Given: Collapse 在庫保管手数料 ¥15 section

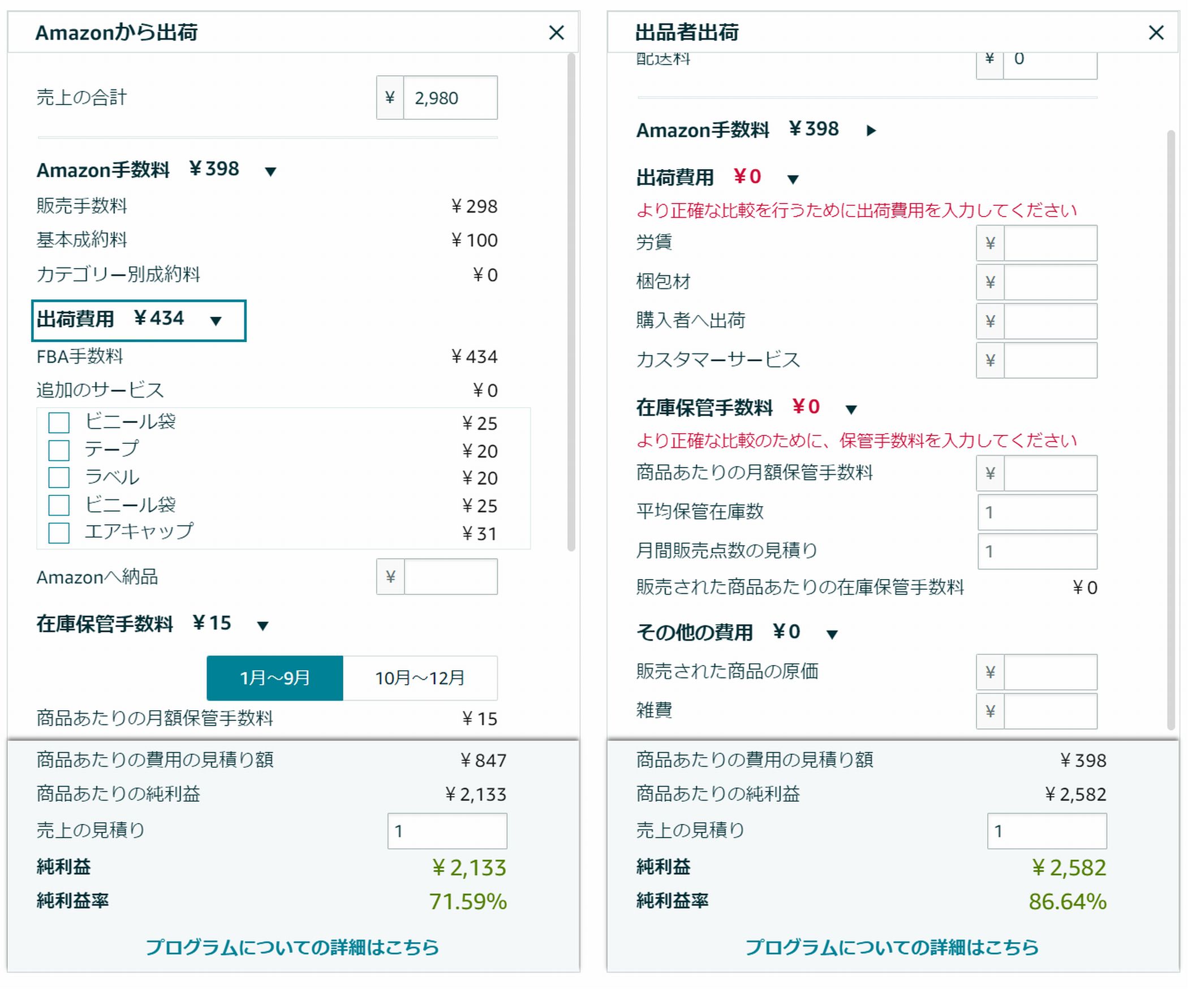Looking at the screenshot, I should (262, 625).
